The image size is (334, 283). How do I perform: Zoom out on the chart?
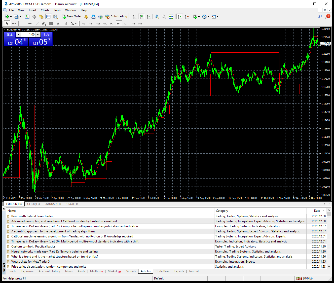[164, 17]
